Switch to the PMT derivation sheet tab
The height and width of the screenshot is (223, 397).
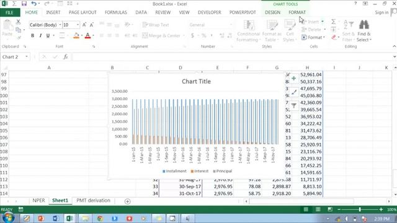(93, 201)
